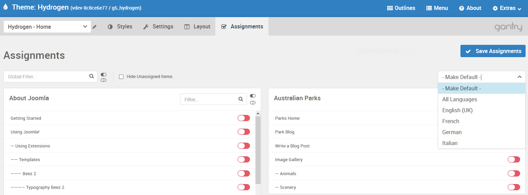The image size is (528, 195).
Task: Click the water drop theme icon
Action: 5,7
